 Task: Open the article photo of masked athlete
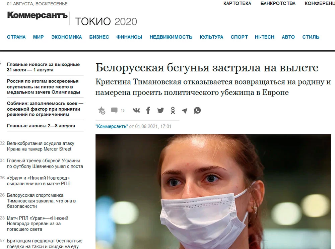213,191
